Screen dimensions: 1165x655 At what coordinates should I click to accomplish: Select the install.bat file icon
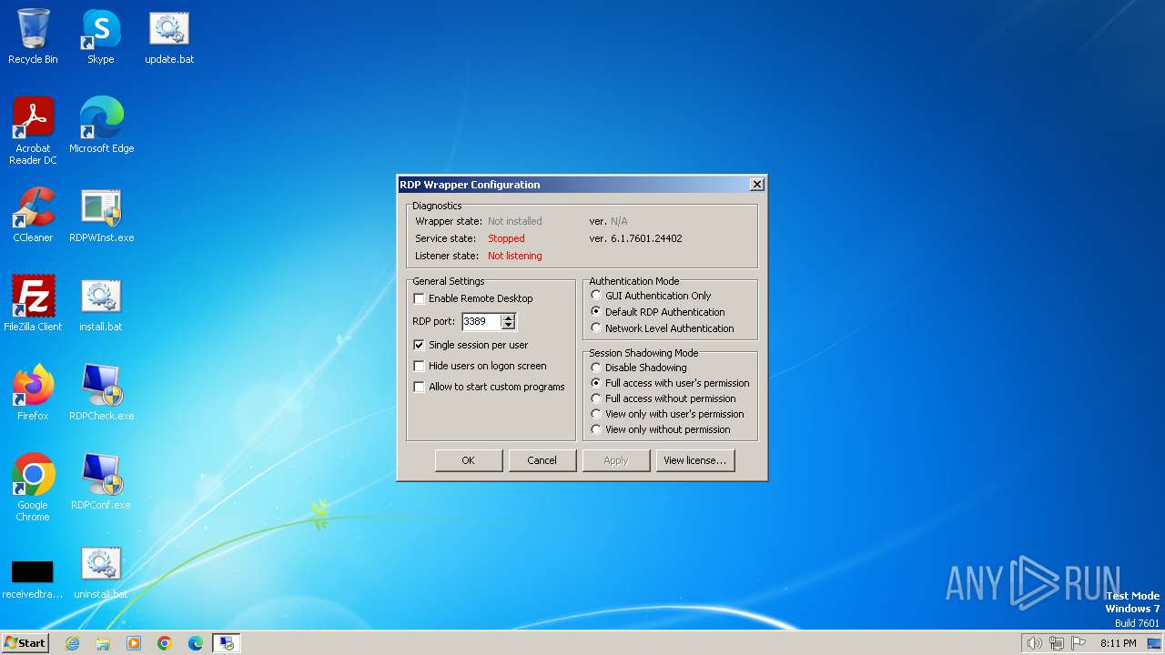tap(101, 304)
